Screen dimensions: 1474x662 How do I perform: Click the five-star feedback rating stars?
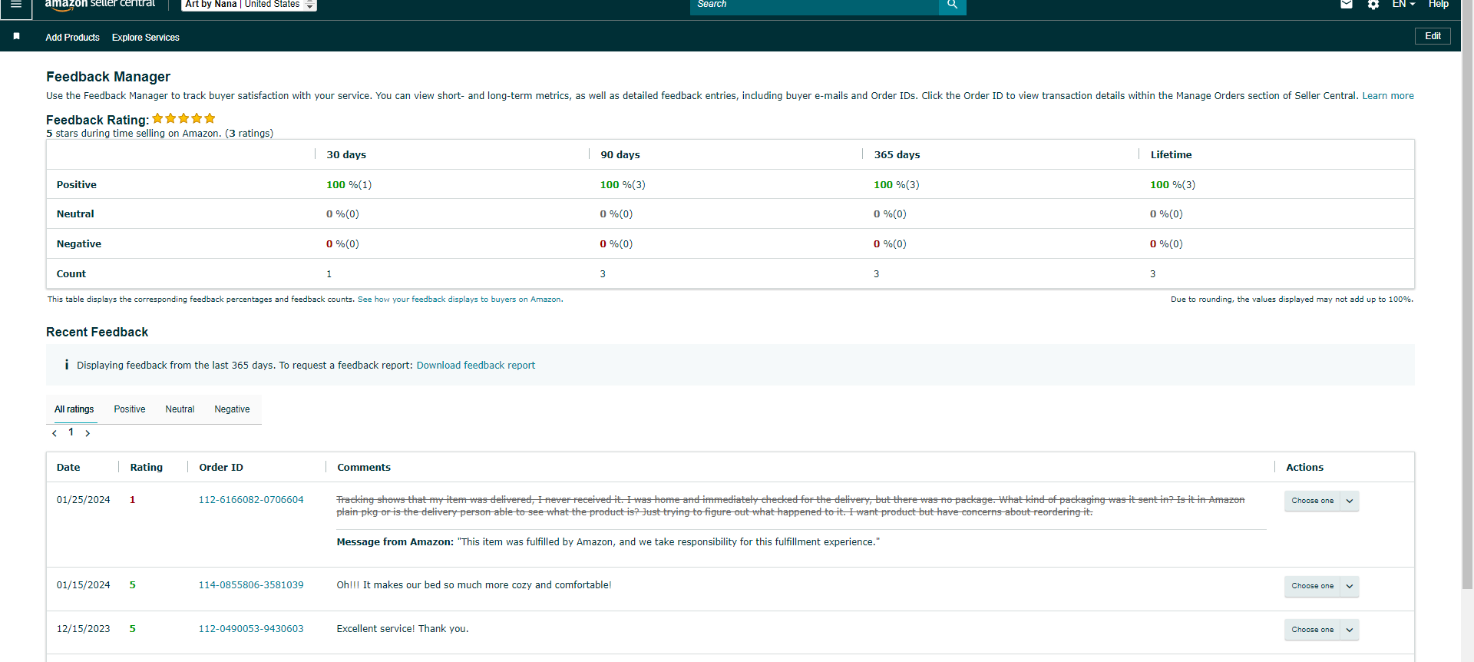point(183,118)
